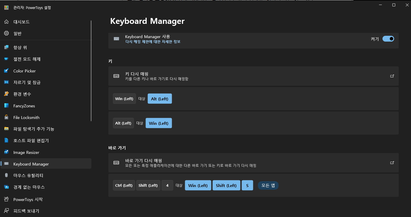411x217 pixels.
Task: Go to the 일반 settings page
Action: click(46, 33)
